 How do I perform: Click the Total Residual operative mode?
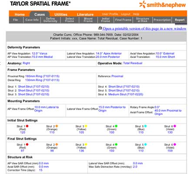tap(133, 63)
